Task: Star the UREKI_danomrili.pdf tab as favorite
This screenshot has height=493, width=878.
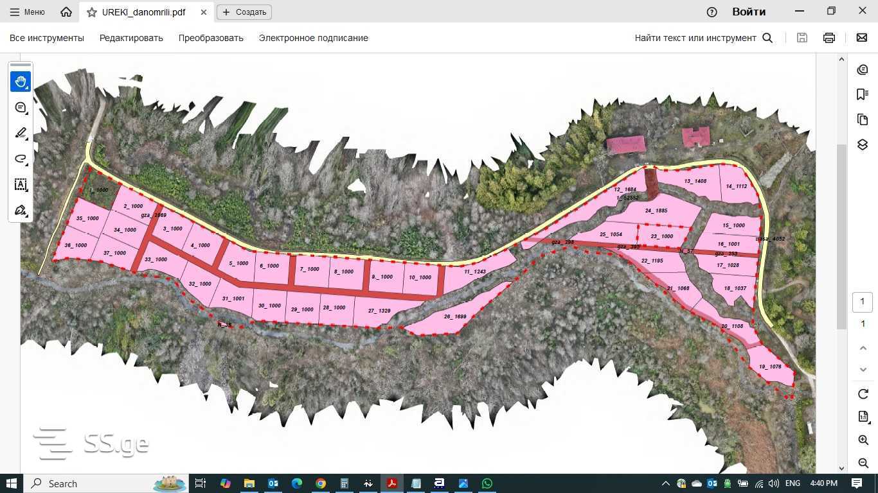Action: click(92, 12)
